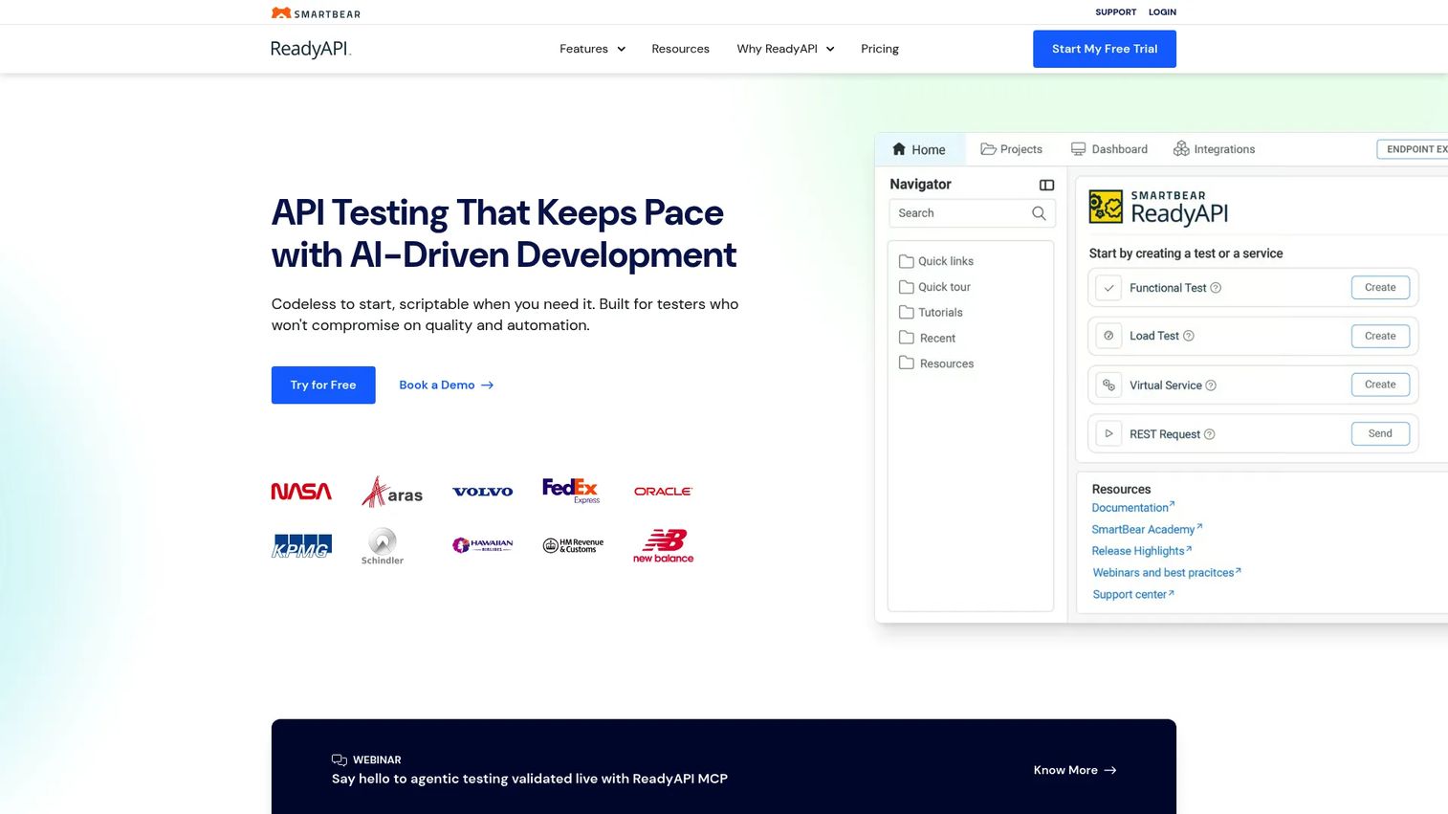Click the Load Test help icon
Screen dimensions: 1448x814
1189,336
